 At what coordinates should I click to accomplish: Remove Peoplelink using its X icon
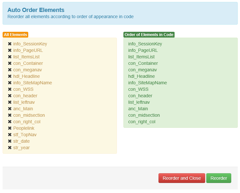coord(10,128)
